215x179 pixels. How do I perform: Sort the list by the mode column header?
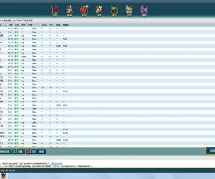pos(23,25)
